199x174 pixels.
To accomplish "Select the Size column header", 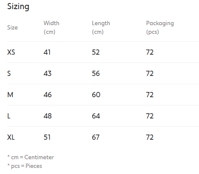I will point(13,27).
